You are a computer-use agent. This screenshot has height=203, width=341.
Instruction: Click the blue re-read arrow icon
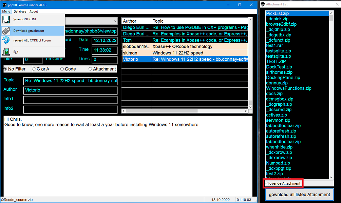6,40
